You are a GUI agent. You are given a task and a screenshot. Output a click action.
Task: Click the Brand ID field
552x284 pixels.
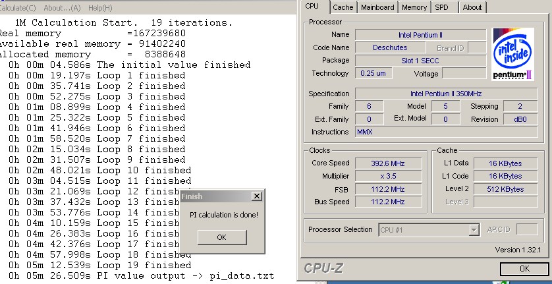(x=477, y=47)
